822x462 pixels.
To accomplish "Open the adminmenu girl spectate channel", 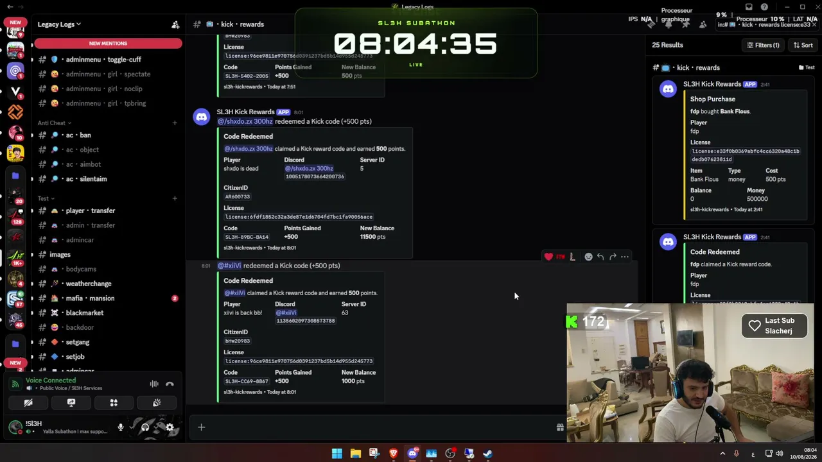I will point(108,74).
